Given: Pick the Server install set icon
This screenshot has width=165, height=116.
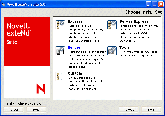Looking at the screenshot, I should point(60,51).
